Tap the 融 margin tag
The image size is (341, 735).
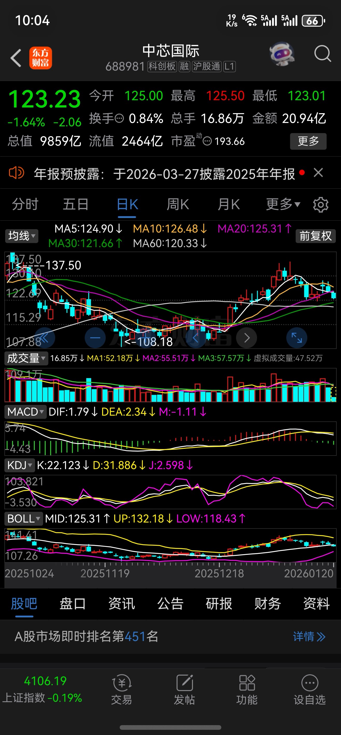(x=184, y=66)
